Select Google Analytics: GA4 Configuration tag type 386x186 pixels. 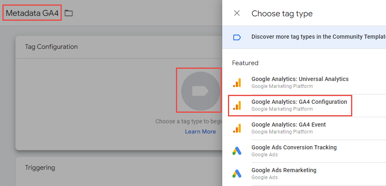(299, 102)
